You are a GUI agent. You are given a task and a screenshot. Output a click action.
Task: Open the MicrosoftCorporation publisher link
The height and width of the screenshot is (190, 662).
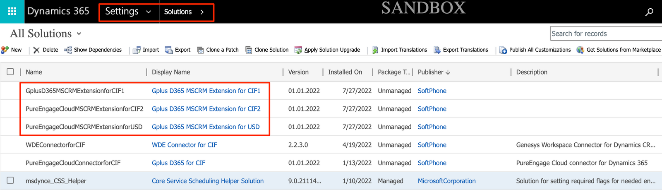click(447, 181)
